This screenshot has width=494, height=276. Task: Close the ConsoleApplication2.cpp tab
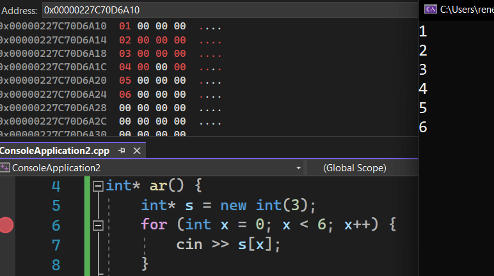click(x=137, y=151)
